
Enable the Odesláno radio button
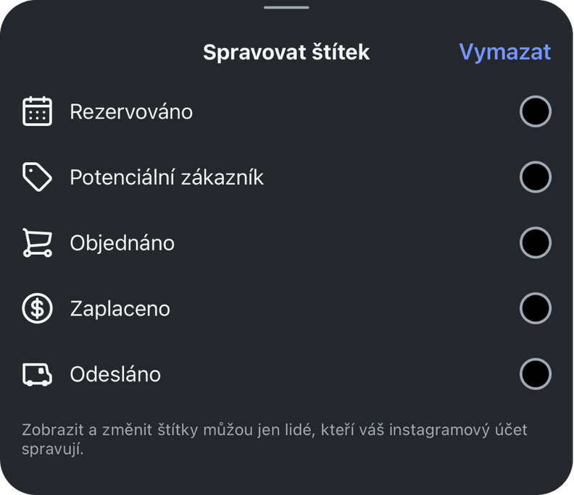tap(535, 374)
